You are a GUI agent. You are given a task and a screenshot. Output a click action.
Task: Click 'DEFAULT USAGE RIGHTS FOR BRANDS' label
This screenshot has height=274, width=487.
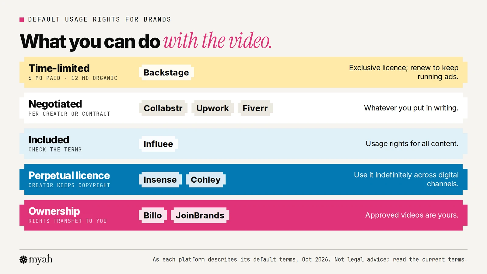100,19
